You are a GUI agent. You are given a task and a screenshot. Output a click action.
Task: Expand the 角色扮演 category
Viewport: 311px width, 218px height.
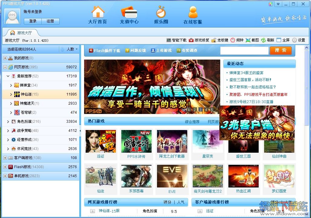[x=8, y=122]
